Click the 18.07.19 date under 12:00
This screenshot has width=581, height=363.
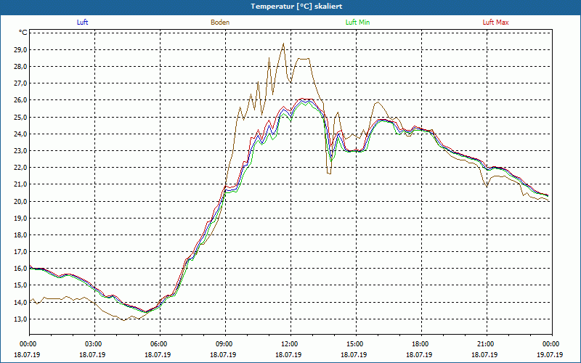click(x=288, y=354)
